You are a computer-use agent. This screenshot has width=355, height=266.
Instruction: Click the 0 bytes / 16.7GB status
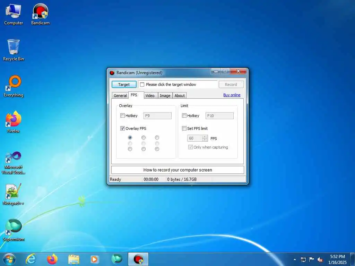point(182,179)
